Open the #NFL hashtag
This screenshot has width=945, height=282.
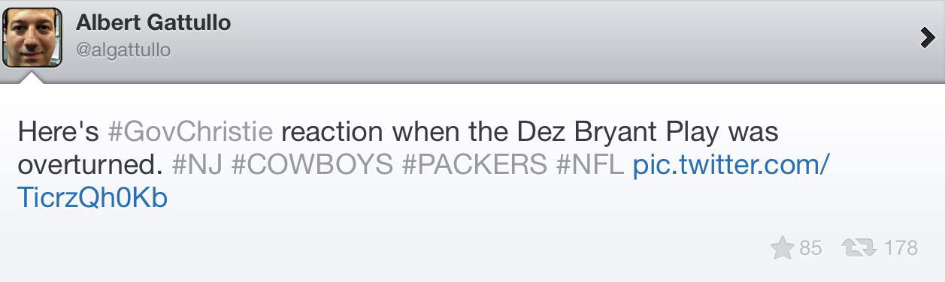click(590, 165)
